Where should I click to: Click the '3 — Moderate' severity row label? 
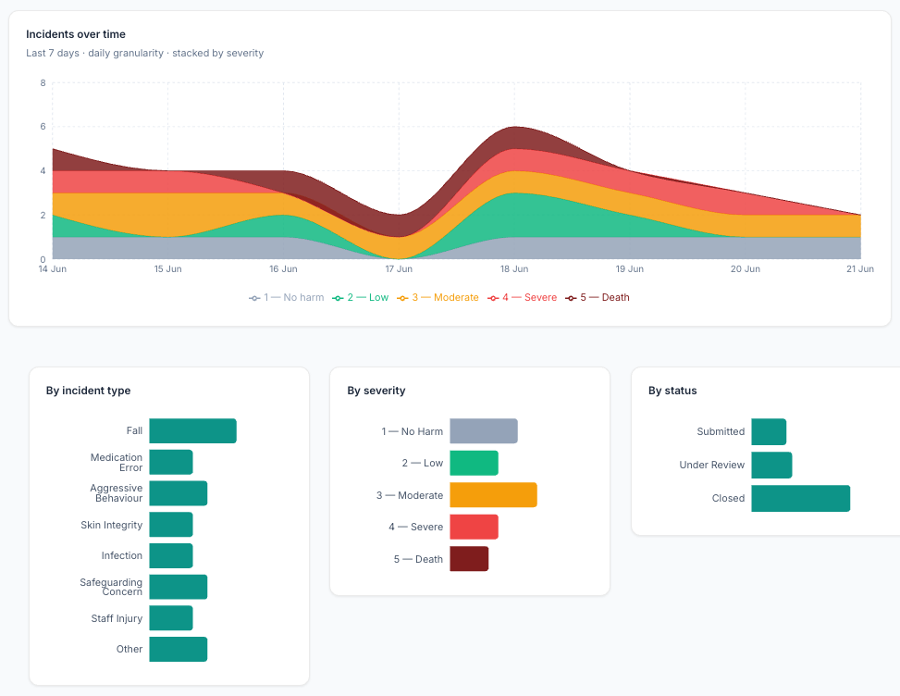[410, 495]
